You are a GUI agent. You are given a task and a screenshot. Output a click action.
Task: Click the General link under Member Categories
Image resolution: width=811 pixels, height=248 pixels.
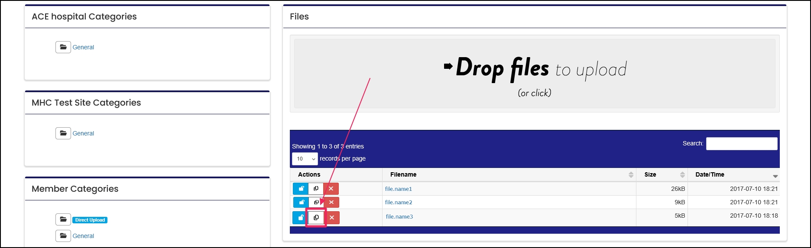coord(83,236)
